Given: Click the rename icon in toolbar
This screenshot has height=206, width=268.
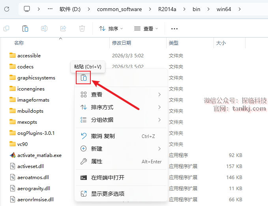Looking at the screenshot, I should click(44, 28).
